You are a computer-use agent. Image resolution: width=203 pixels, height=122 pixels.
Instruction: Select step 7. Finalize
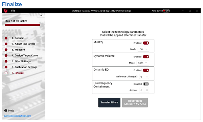click(18, 73)
